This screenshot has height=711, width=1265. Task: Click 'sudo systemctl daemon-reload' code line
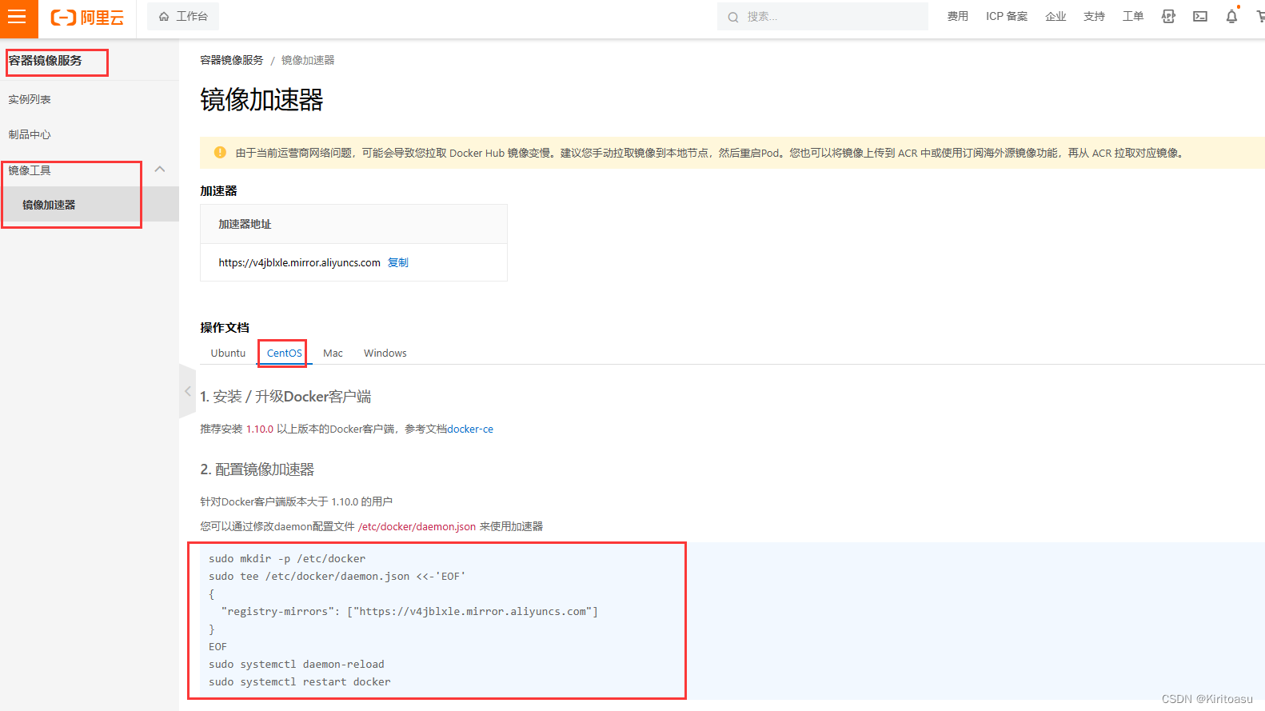pyautogui.click(x=297, y=664)
